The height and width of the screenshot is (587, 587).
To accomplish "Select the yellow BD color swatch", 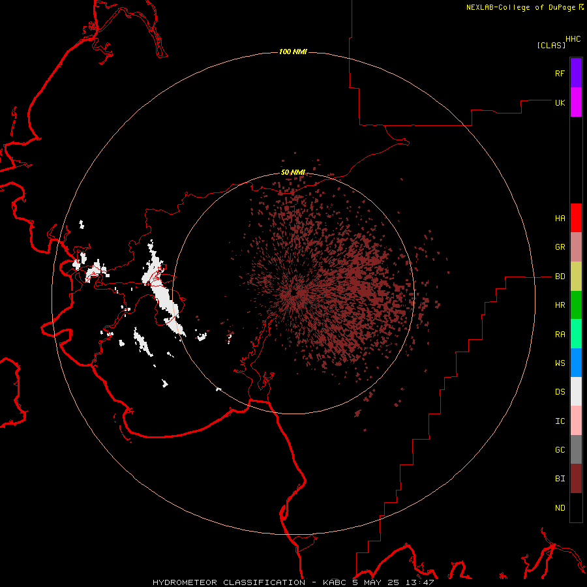I will click(576, 277).
